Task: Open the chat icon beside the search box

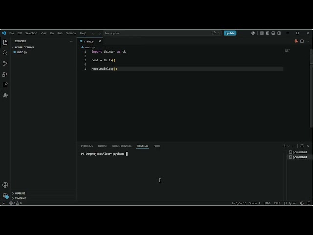Action: (x=213, y=33)
